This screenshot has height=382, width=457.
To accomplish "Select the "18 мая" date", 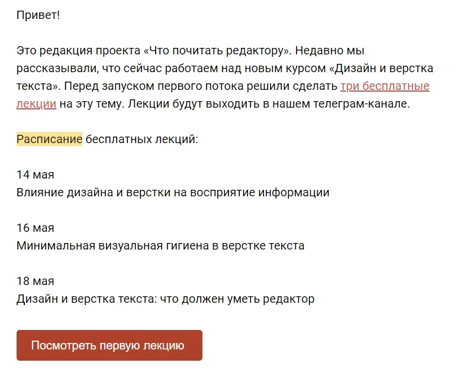I will coord(36,281).
